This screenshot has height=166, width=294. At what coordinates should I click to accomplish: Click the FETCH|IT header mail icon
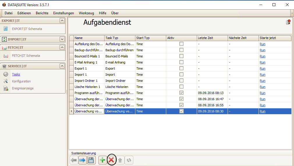[4, 48]
